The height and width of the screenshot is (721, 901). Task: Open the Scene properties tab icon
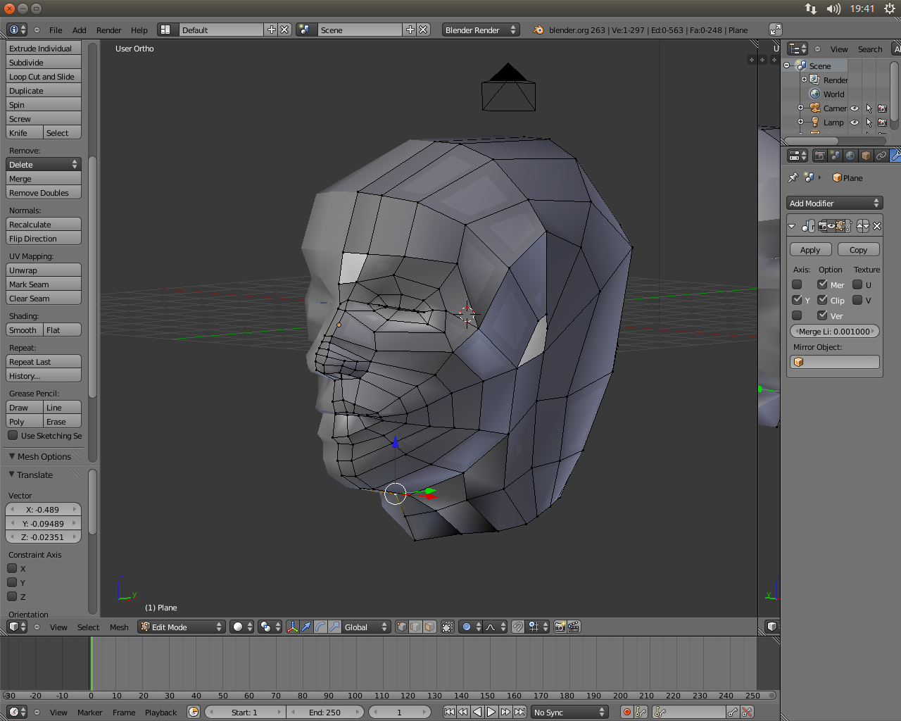coord(835,156)
